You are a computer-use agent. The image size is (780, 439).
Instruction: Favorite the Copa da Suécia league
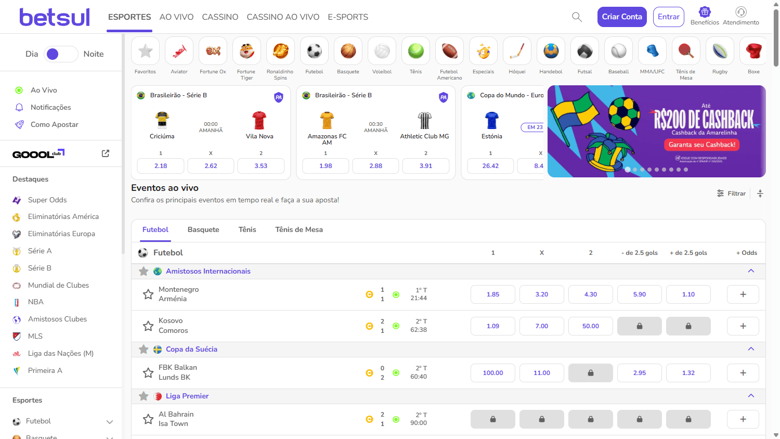pos(144,349)
